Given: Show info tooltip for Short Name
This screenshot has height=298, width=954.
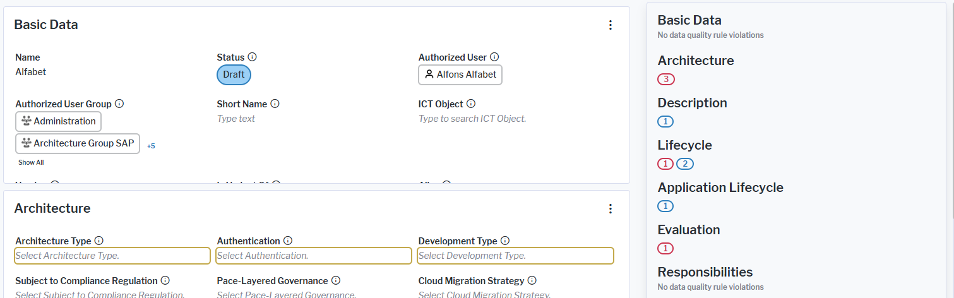Looking at the screenshot, I should click(275, 104).
